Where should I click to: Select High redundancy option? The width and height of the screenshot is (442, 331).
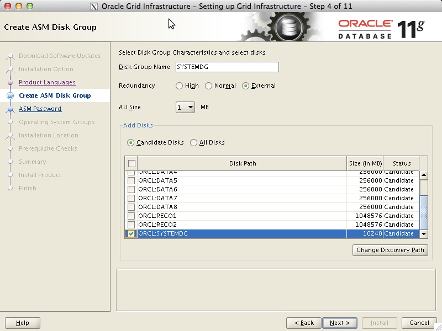pyautogui.click(x=179, y=86)
